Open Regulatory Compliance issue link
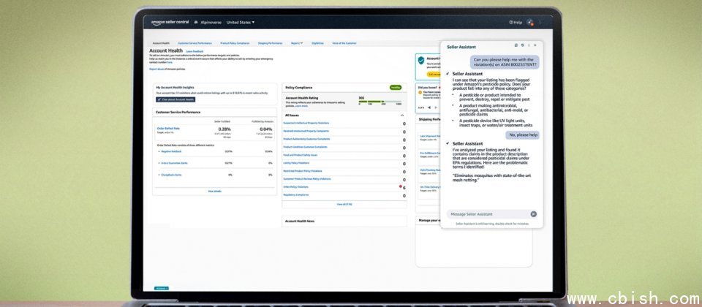Screen dimensions: 702x307 click(x=295, y=194)
